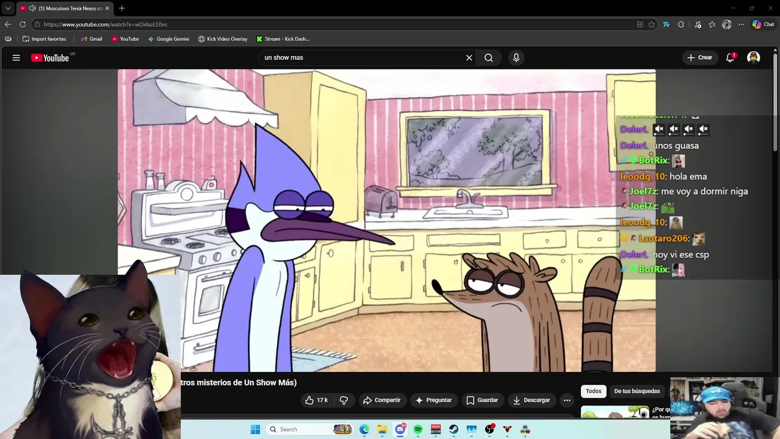The image size is (780, 439).
Task: Run search with the magnifier button
Action: point(489,58)
